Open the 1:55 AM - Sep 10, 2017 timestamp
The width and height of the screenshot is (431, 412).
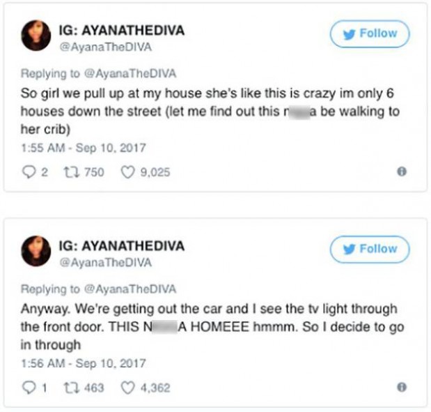tap(84, 148)
